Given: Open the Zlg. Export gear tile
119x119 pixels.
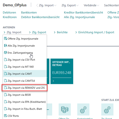Looking at the screenshot, I should [x=107, y=110].
